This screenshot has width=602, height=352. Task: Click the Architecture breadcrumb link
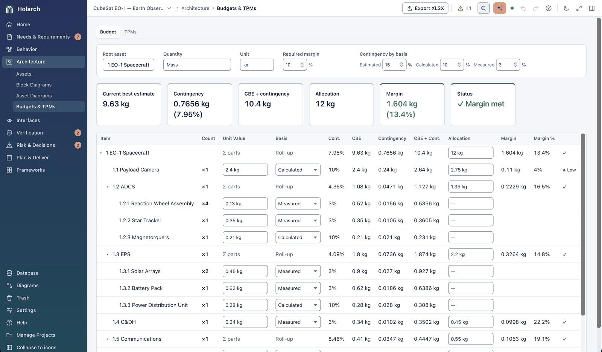tap(195, 8)
